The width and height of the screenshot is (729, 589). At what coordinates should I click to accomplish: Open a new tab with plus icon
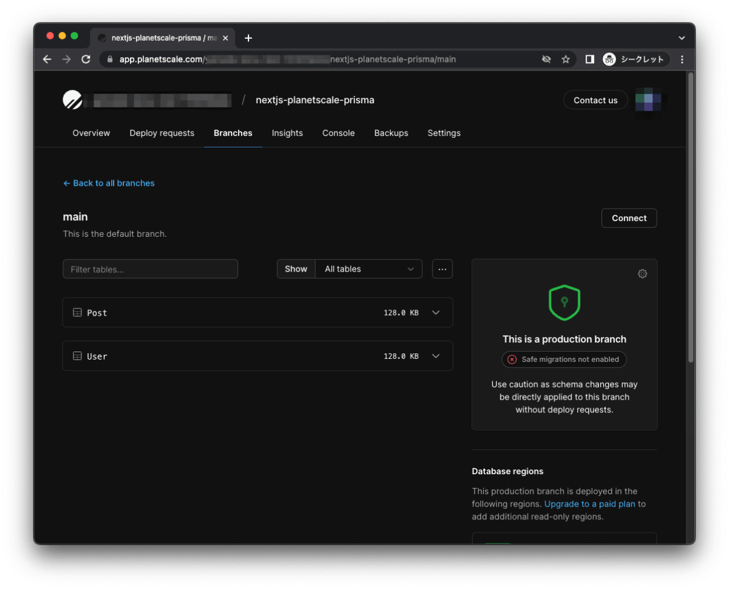248,38
